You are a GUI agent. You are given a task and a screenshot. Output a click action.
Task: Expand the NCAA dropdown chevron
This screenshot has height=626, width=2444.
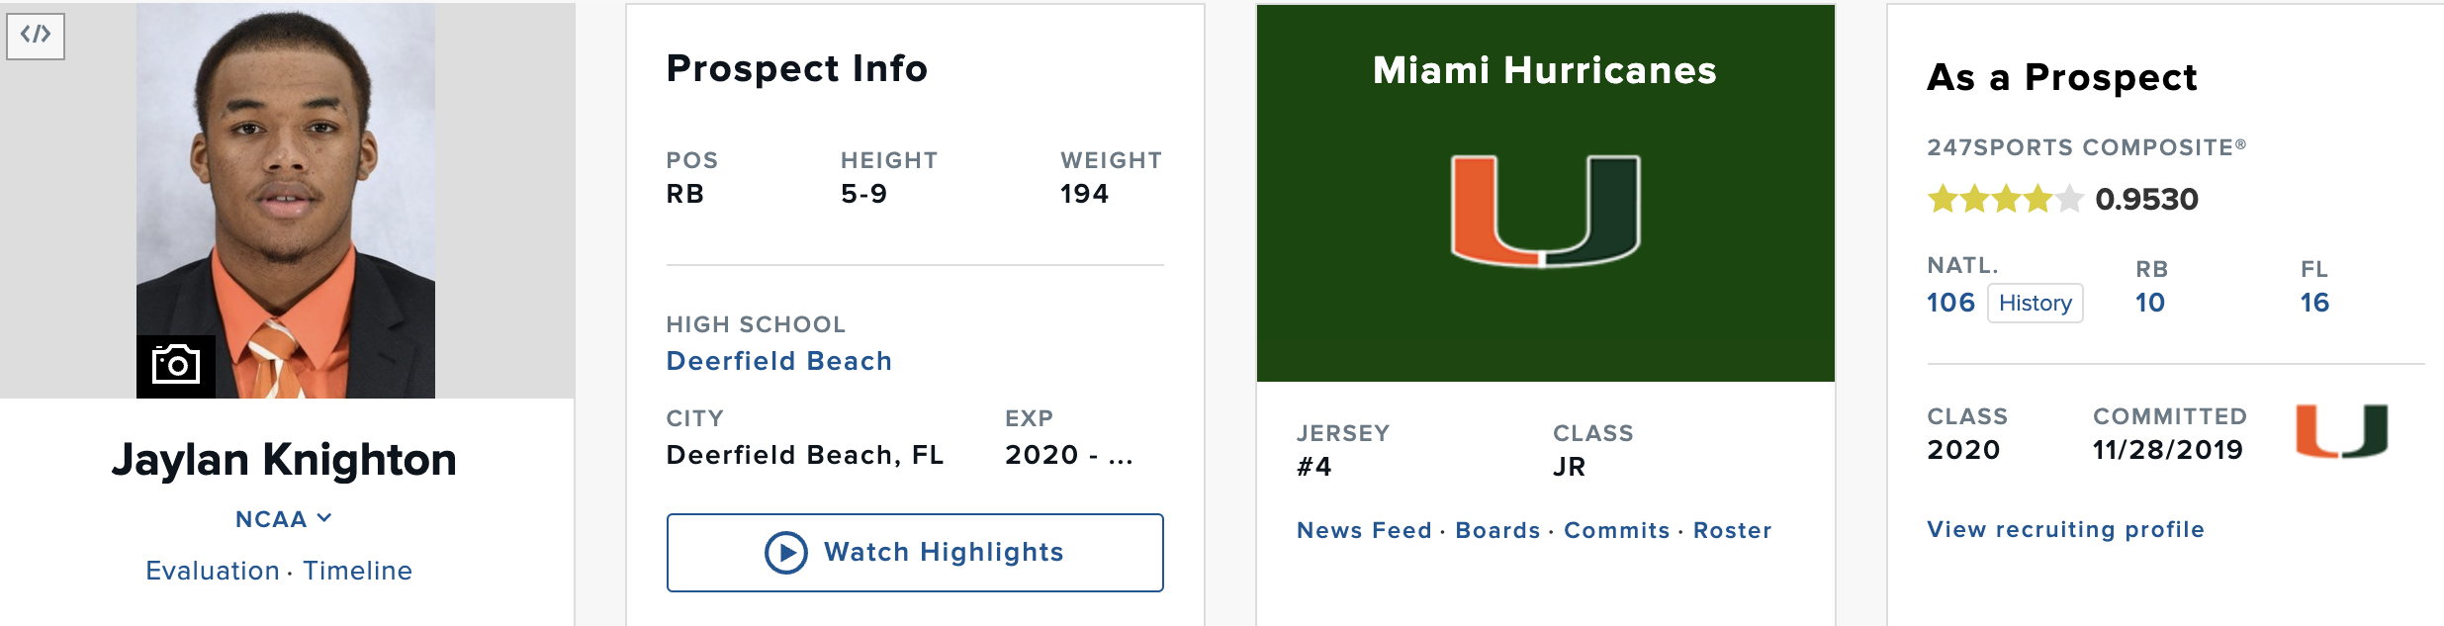click(324, 518)
